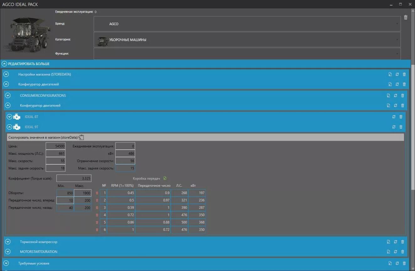Click Л.С. cell 390 in gear row 3
The height and width of the screenshot is (271, 415).
pos(180,207)
